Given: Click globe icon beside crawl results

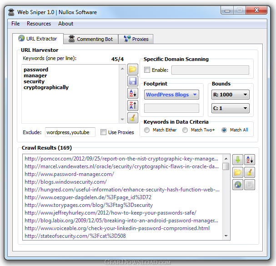Looking at the screenshot, I should tap(238, 185).
